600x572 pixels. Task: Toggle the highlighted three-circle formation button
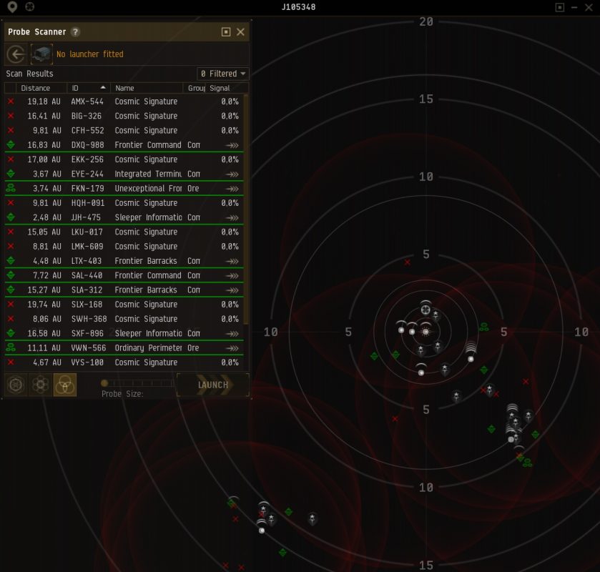tap(64, 385)
